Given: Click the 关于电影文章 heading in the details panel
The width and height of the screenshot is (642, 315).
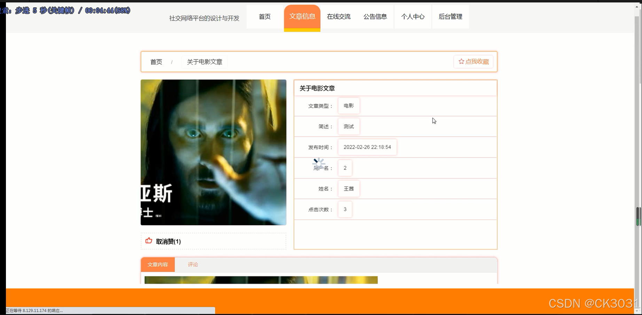Looking at the screenshot, I should tap(317, 88).
